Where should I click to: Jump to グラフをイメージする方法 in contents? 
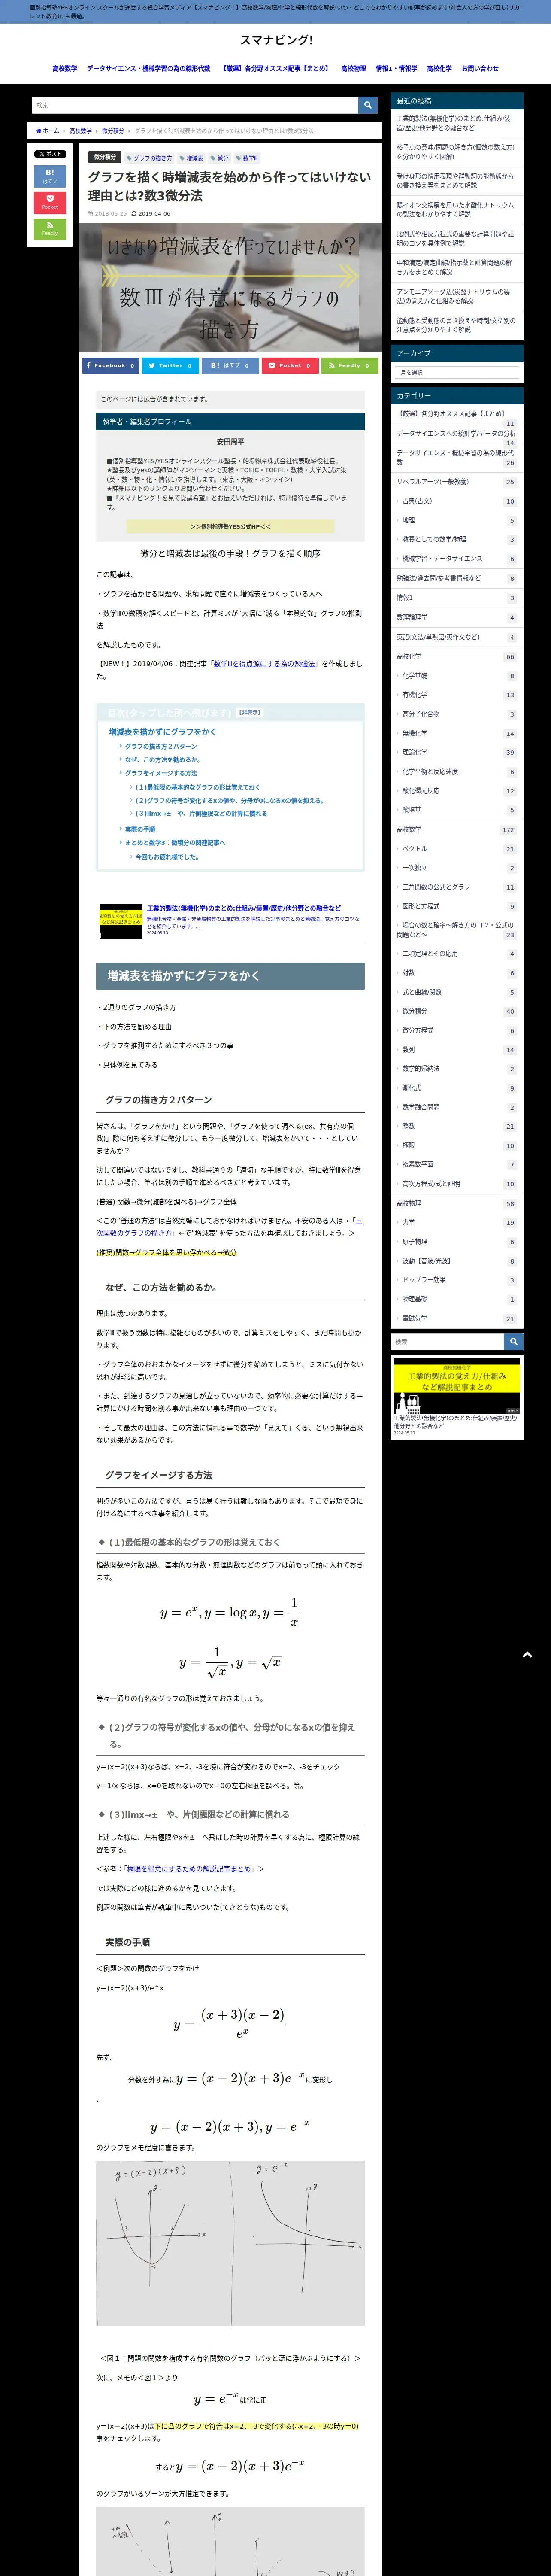161,773
